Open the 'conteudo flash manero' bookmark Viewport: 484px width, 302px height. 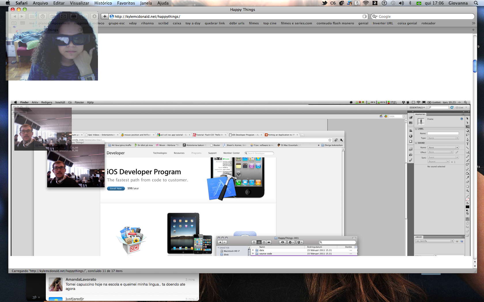pyautogui.click(x=335, y=23)
